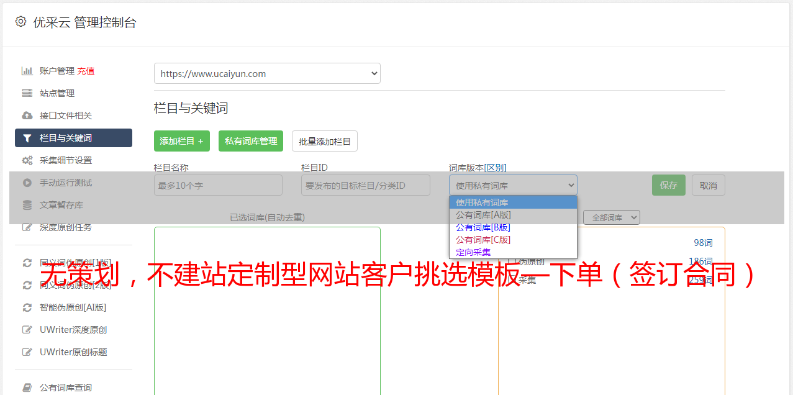Focus the 栏目ID field for target category ID
The image size is (793, 395).
click(x=366, y=185)
